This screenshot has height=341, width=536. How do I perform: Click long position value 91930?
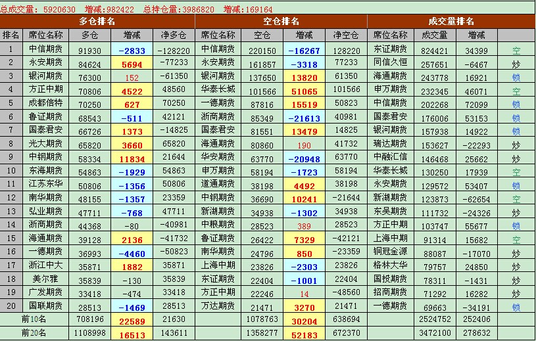coord(89,51)
